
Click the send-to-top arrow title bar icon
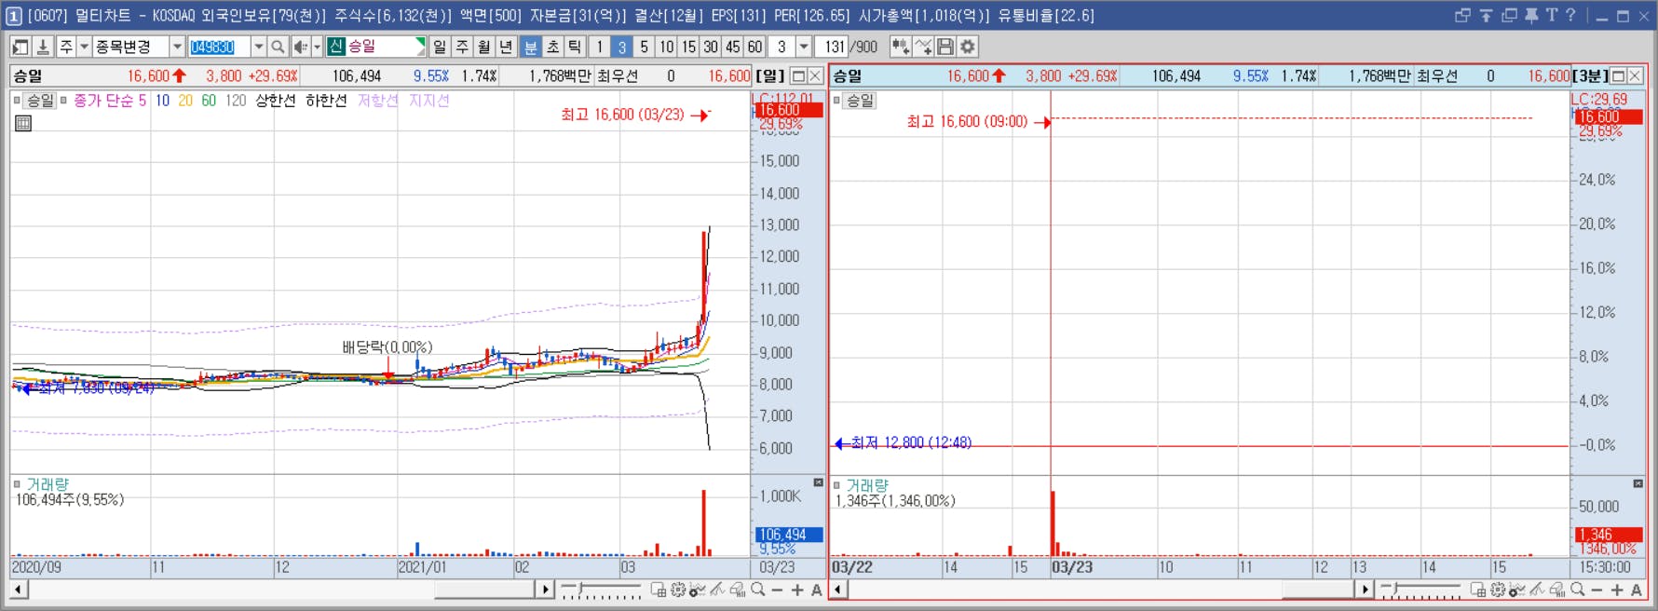click(1487, 15)
